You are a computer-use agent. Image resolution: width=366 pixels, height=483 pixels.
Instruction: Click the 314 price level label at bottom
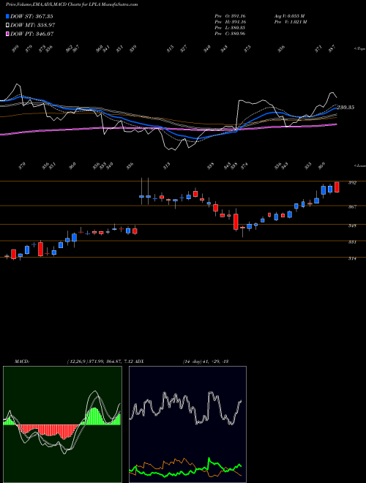[352, 259]
